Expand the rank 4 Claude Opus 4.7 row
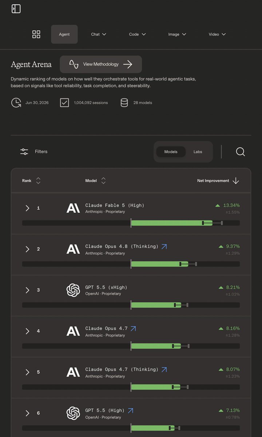This screenshot has height=437, width=262. pyautogui.click(x=27, y=331)
